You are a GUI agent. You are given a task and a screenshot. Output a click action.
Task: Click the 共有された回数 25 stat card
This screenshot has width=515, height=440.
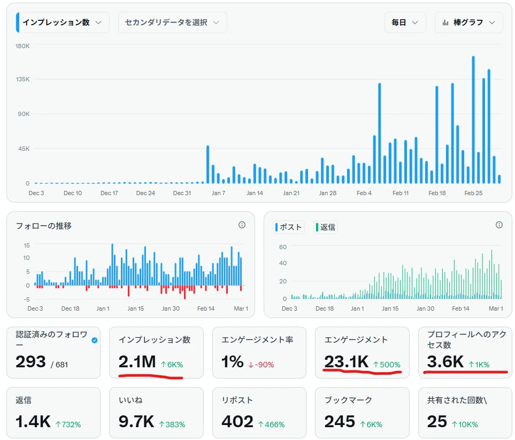(465, 413)
